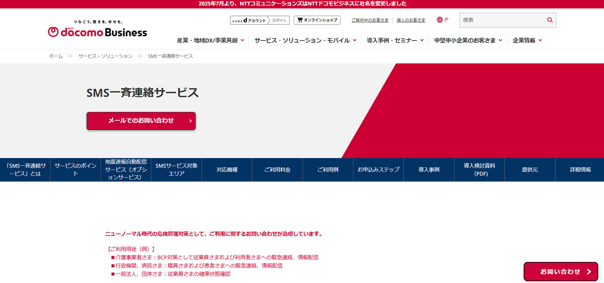Click the SMS一斉連絡サービス breadcrumb text
The height and width of the screenshot is (283, 604).
[171, 56]
